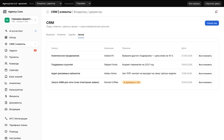Click the Steppe Foods company cell
Image resolution: width=224 pixels, height=140 pixels.
(111, 64)
